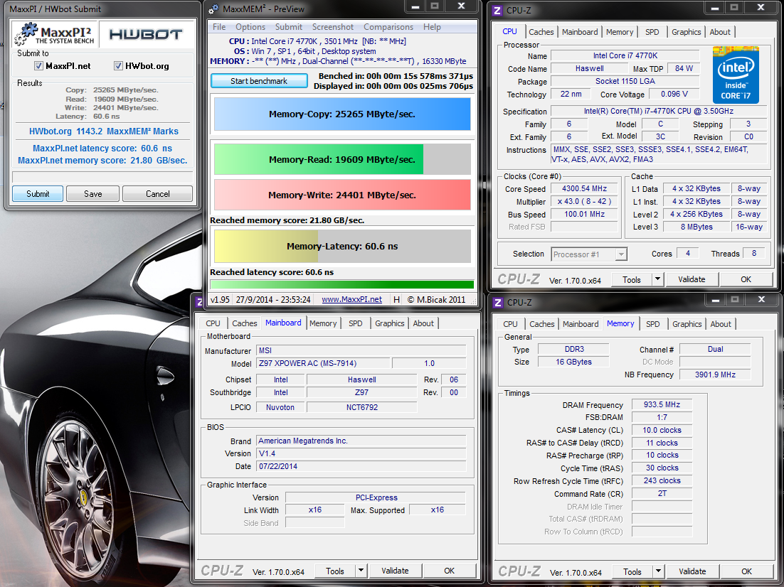784x587 pixels.
Task: Click the Core Speed 4300.54 MHz field
Action: [x=585, y=189]
